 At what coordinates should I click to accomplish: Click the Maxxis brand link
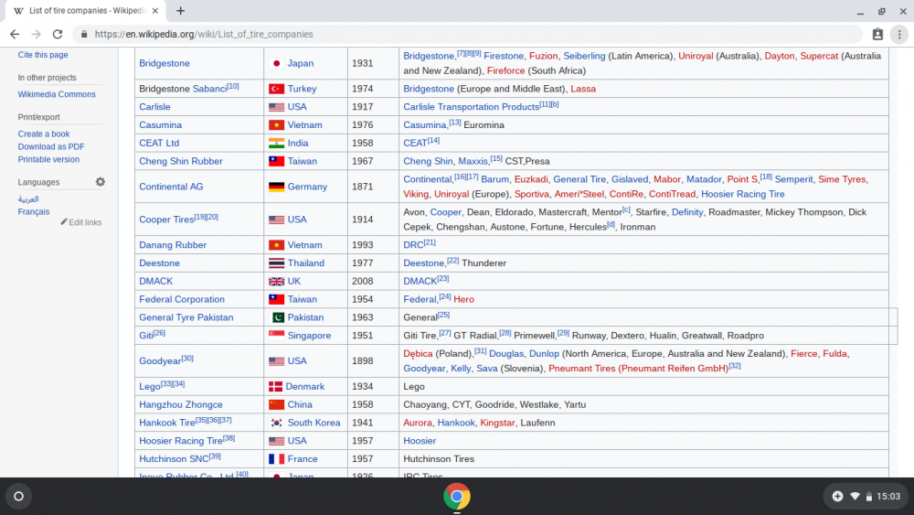coord(473,161)
